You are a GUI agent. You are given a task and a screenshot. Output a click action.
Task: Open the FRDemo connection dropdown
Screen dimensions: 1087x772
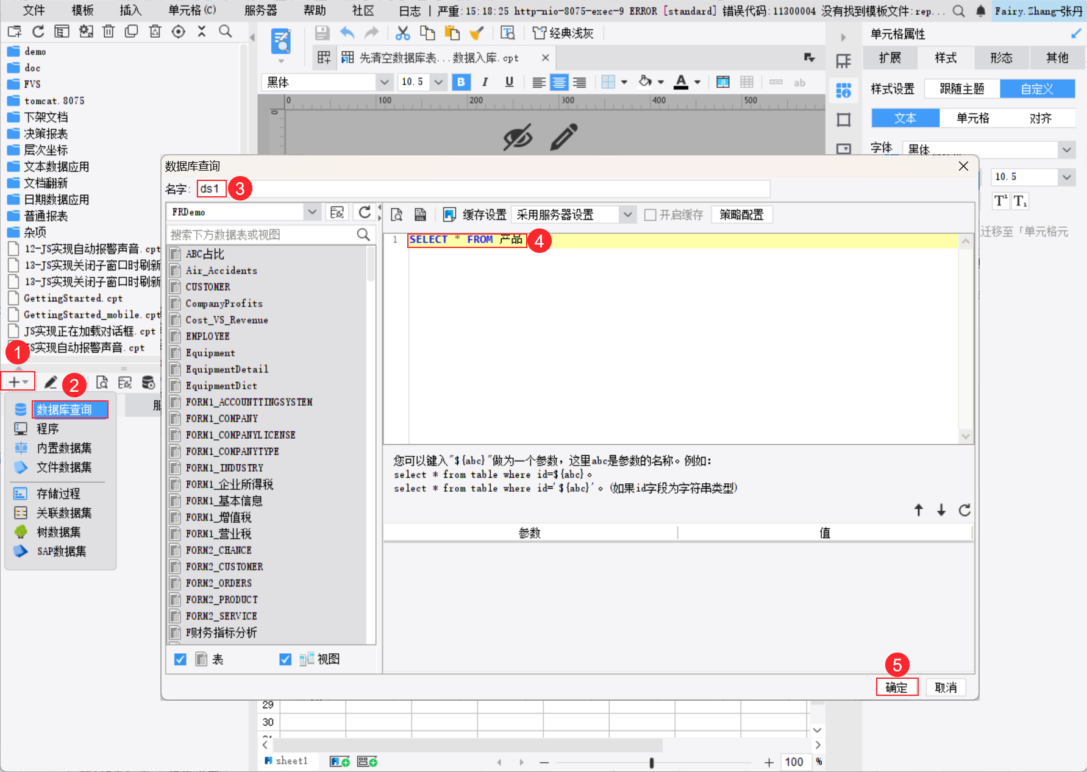pos(312,211)
